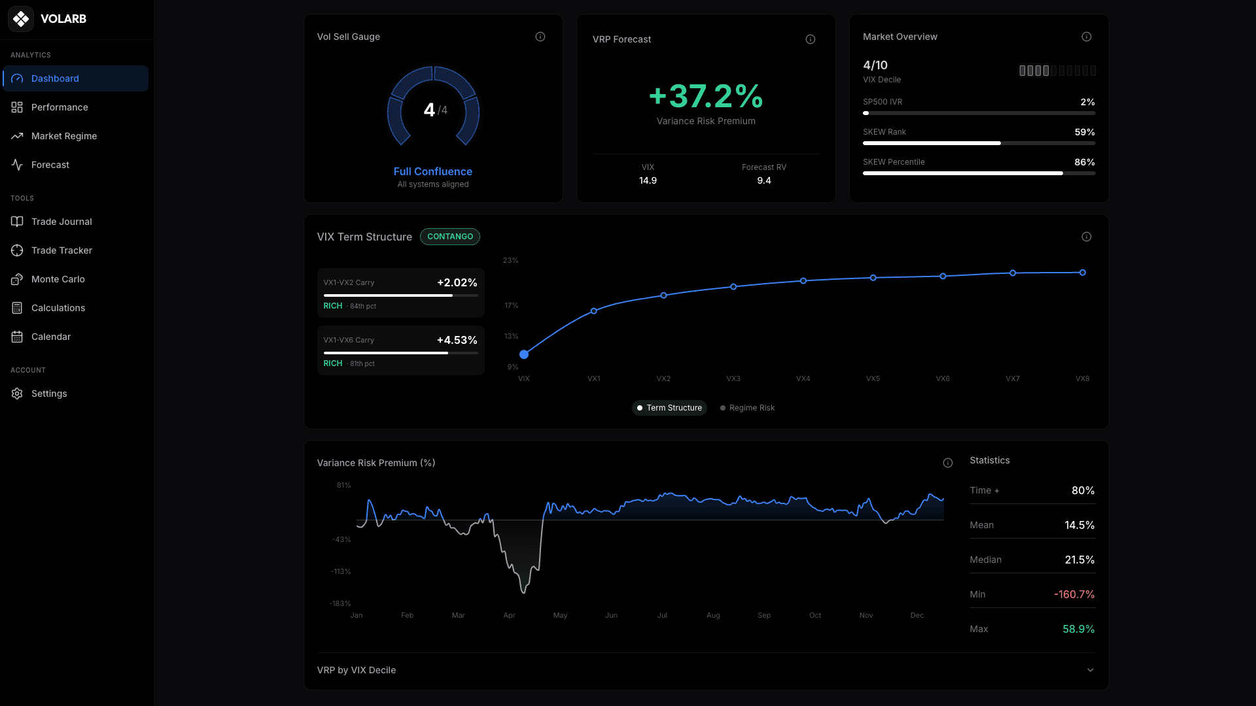Expand the VRP by VIX Decile section
Image resolution: width=1256 pixels, height=706 pixels.
click(1090, 670)
